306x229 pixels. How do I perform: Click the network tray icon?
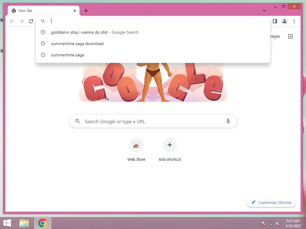pos(271,223)
